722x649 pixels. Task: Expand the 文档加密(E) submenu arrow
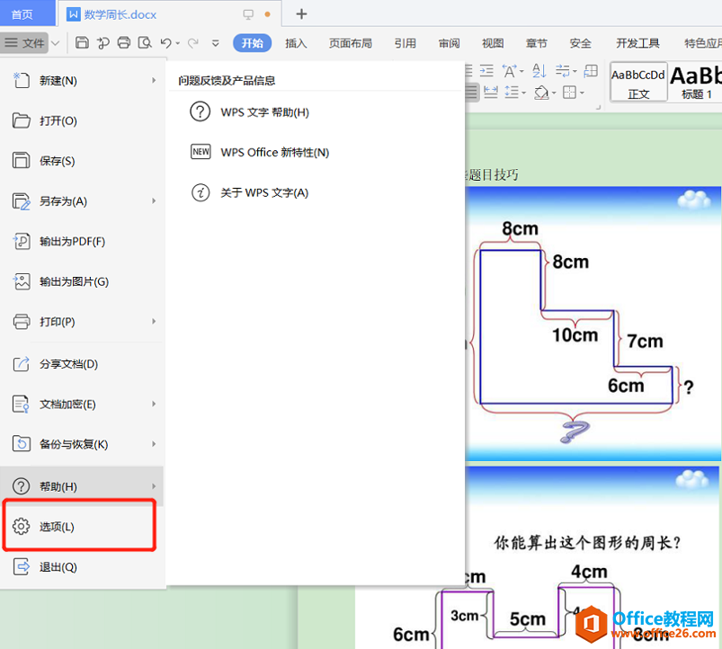(x=154, y=404)
